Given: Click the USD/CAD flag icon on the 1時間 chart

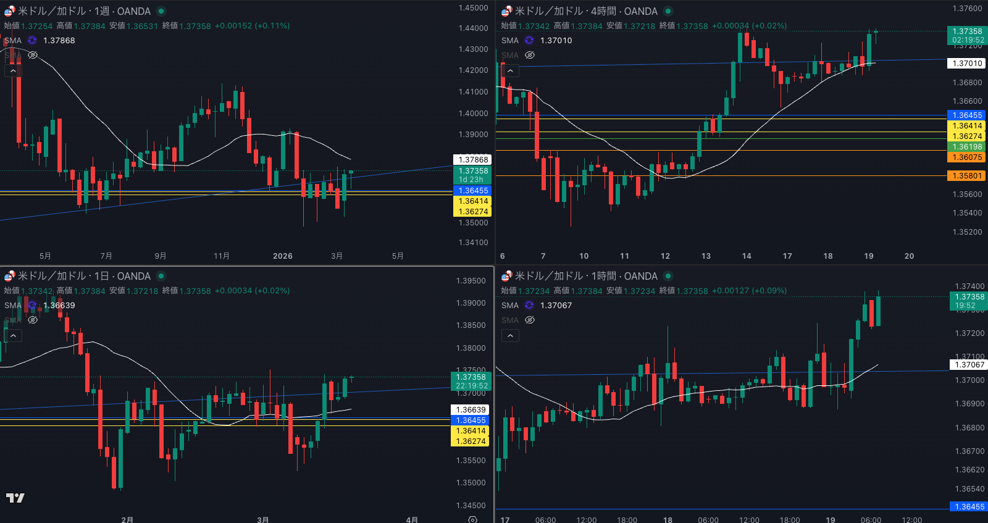Looking at the screenshot, I should coord(506,276).
